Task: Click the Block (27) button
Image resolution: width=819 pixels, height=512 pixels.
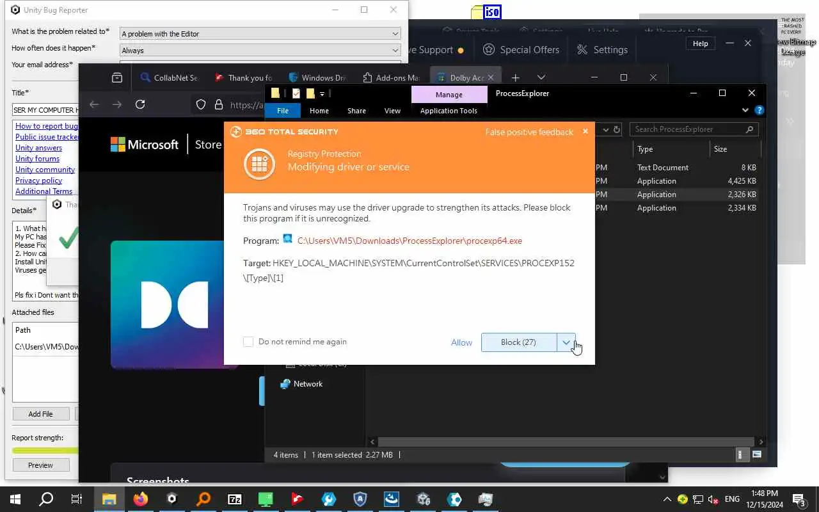Action: pos(519,342)
